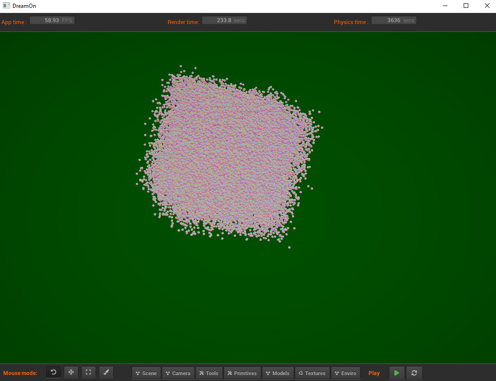Viewport: 496px width, 381px height.
Task: Click the Play menu label
Action: point(374,373)
